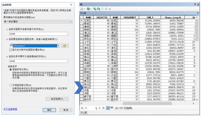This screenshot has height=117, width=202.
Task: Go to the next record
Action: tap(99, 108)
